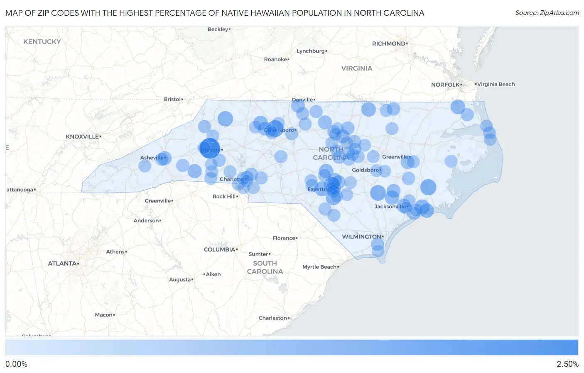Click the Asheville city label
This screenshot has width=584, height=373.
coord(152,158)
